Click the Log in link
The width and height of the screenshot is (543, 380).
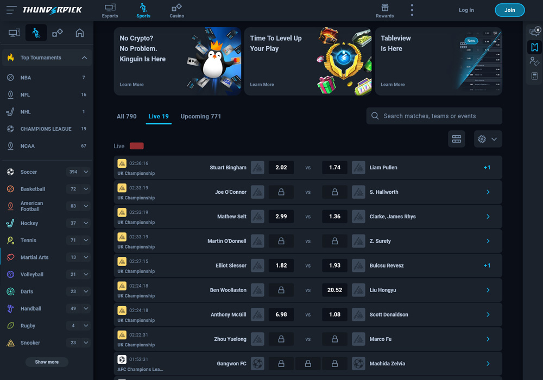[466, 10]
